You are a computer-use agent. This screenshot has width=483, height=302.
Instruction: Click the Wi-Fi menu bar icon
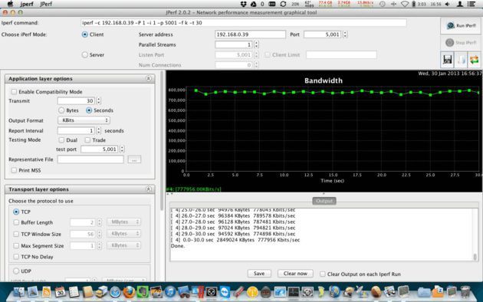[x=405, y=4]
